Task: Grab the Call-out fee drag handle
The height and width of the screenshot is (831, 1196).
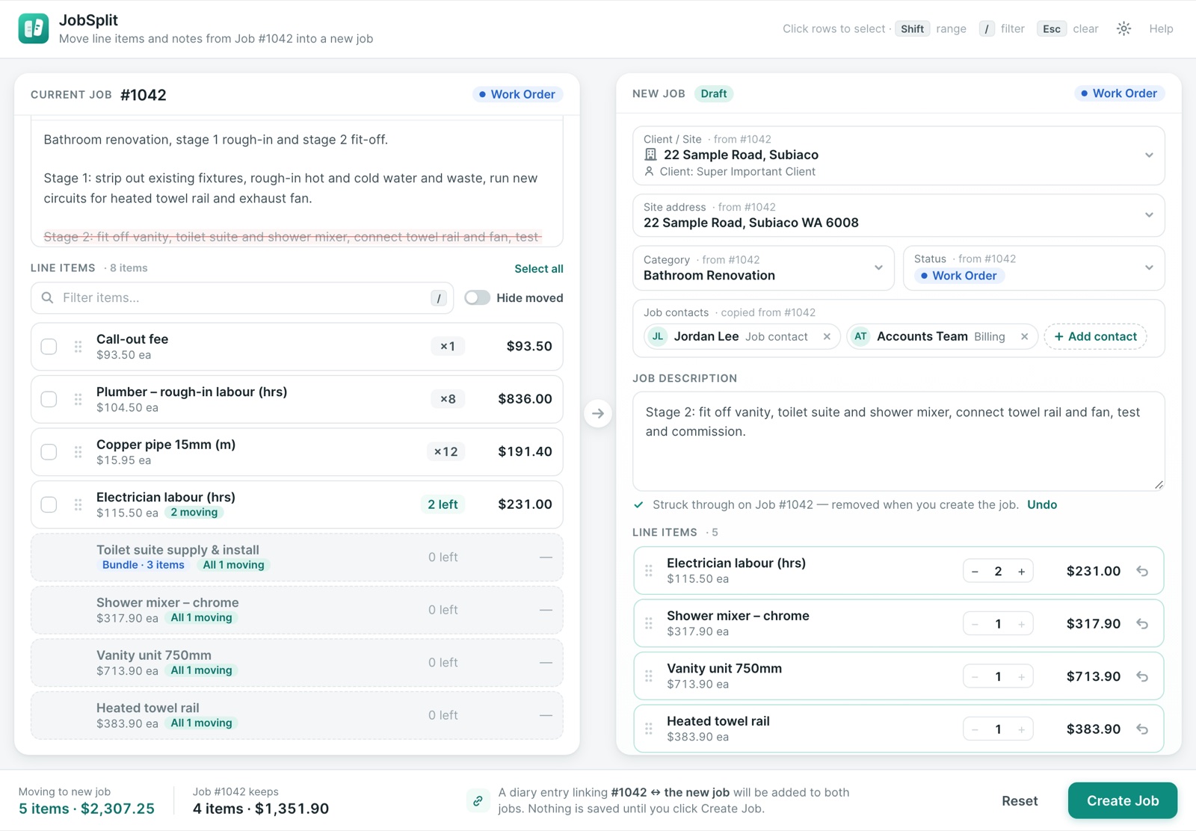Action: coord(78,347)
